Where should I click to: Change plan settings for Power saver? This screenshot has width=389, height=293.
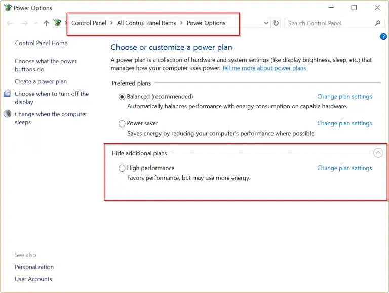point(344,123)
